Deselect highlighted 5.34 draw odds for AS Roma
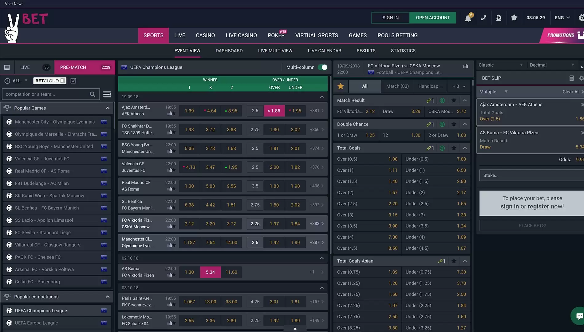 (x=210, y=272)
